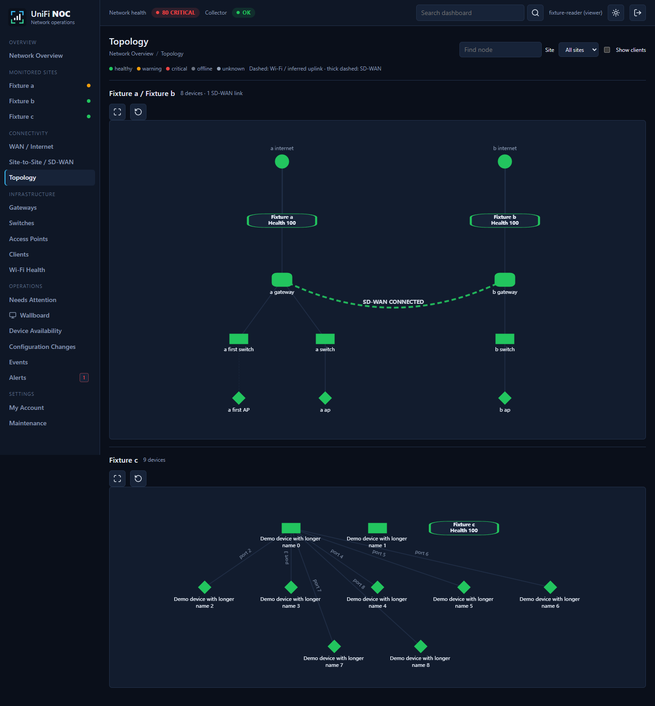This screenshot has height=706, width=655.
Task: Open Alerts with 1 badge
Action: pos(50,378)
